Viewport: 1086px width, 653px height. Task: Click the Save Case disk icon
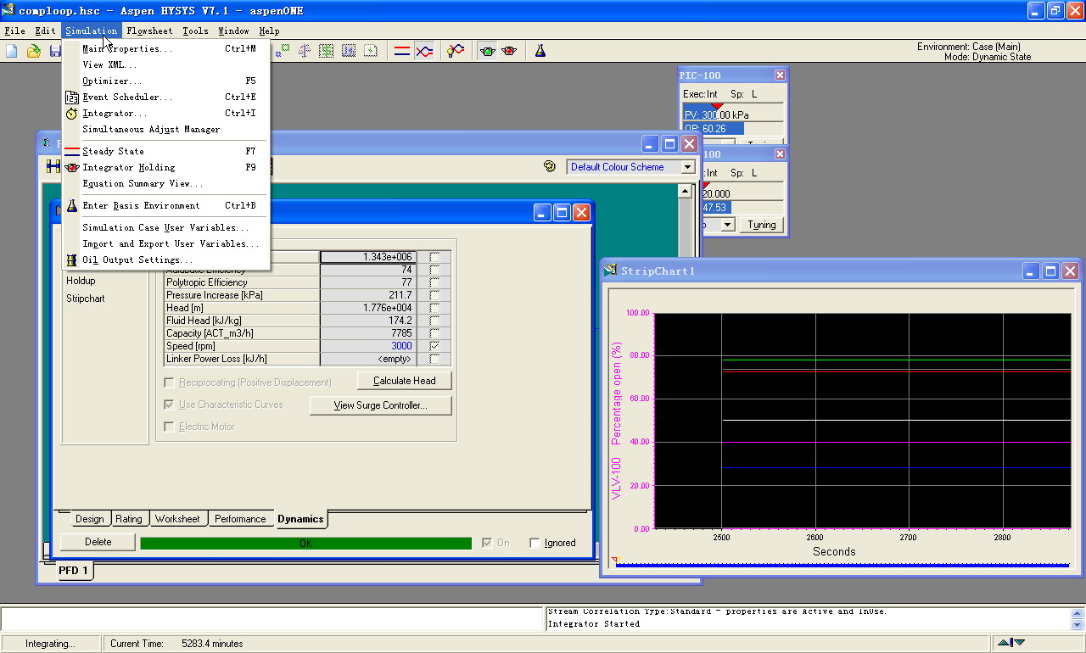tap(53, 51)
